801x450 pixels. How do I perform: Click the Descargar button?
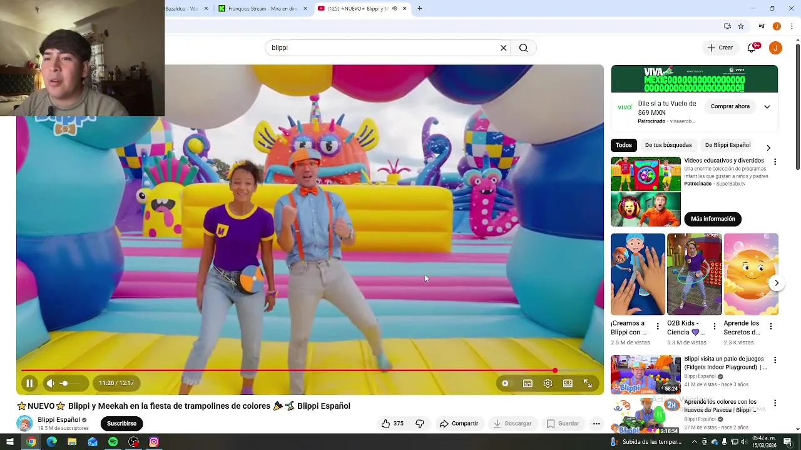pos(512,424)
